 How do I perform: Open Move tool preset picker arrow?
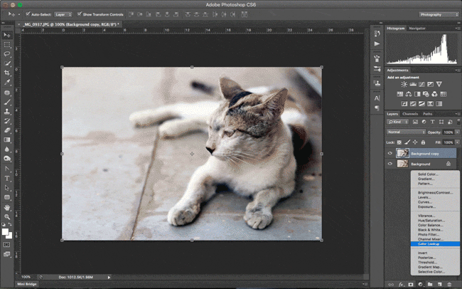(x=19, y=14)
